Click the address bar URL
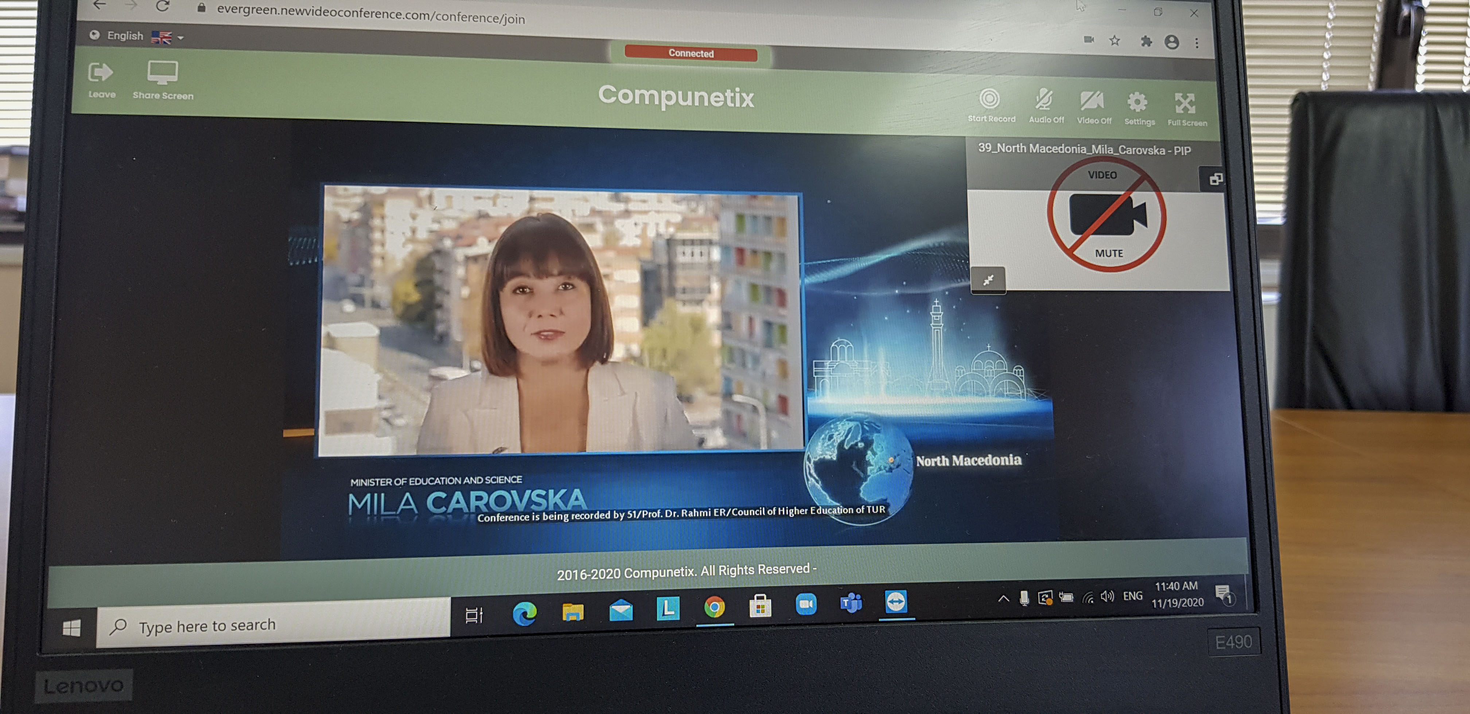 click(370, 14)
